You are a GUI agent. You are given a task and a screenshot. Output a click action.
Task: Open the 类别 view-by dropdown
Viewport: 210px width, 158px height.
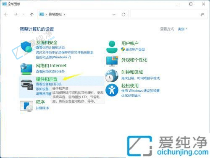182,29
